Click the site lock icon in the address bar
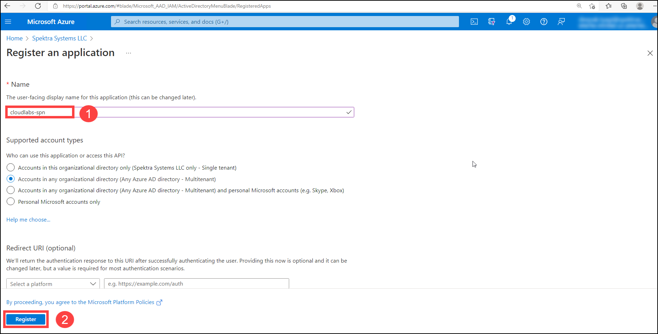The width and height of the screenshot is (658, 334). pyautogui.click(x=55, y=6)
